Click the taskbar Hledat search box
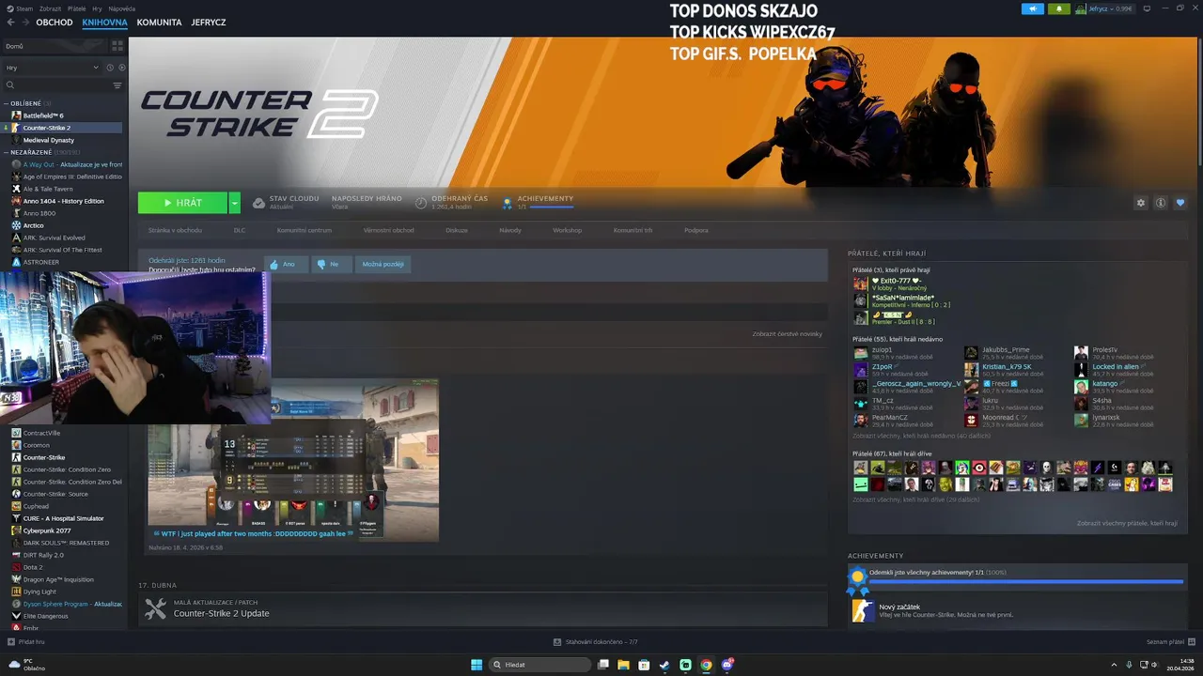 coord(540,665)
